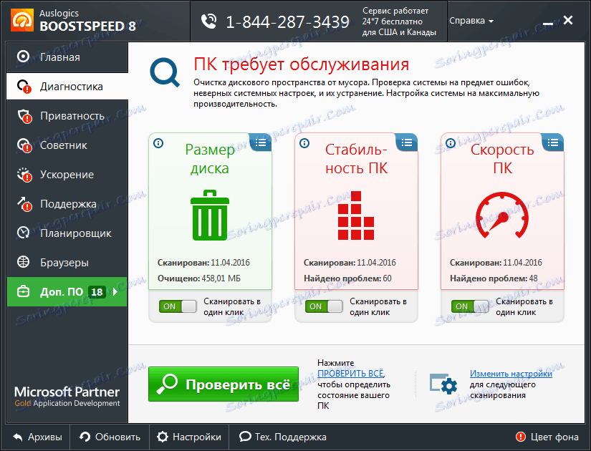Click the green trash bin icon
Image resolution: width=591 pixels, height=451 pixels.
[x=210, y=215]
